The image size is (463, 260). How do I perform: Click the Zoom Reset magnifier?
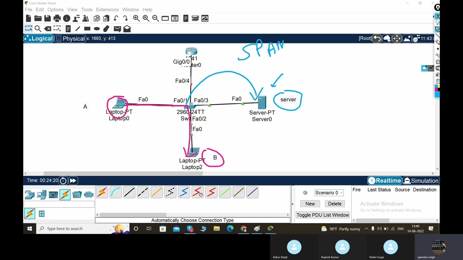[146, 18]
